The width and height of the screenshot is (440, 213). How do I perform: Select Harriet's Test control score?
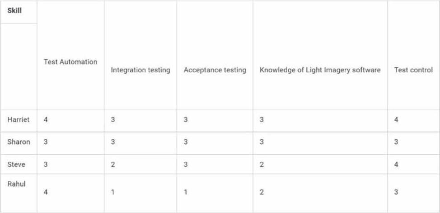(x=396, y=120)
